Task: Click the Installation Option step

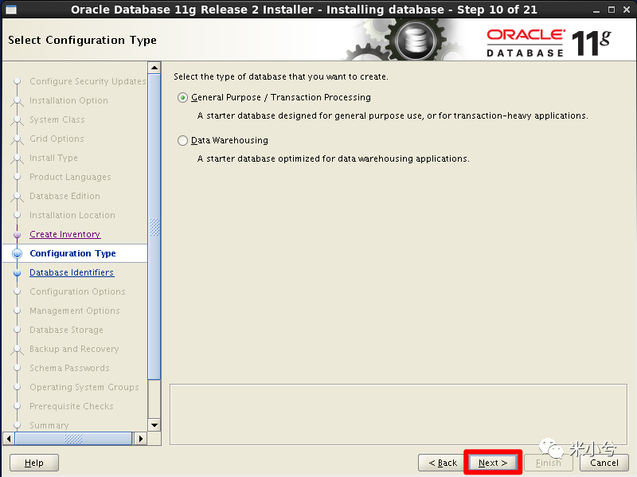Action: [68, 100]
